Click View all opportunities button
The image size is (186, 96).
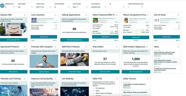click(x=136, y=72)
